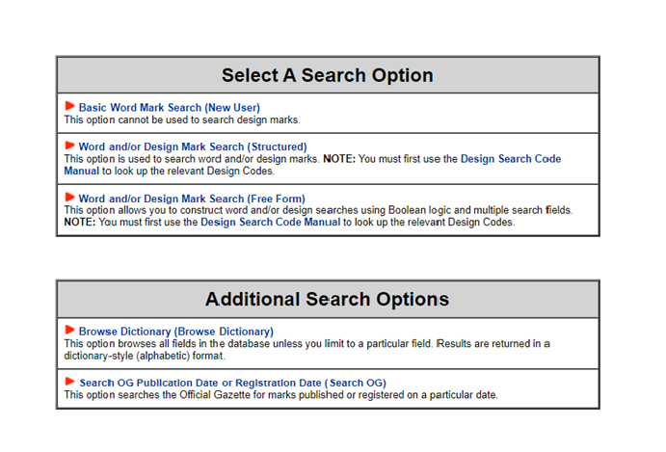Click the 'Select A Search Option' heading

pyautogui.click(x=328, y=75)
